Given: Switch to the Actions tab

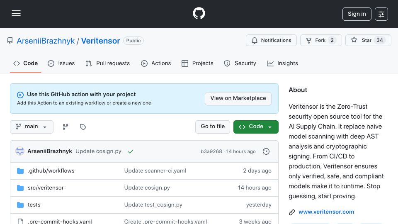Looking at the screenshot, I should [x=156, y=63].
